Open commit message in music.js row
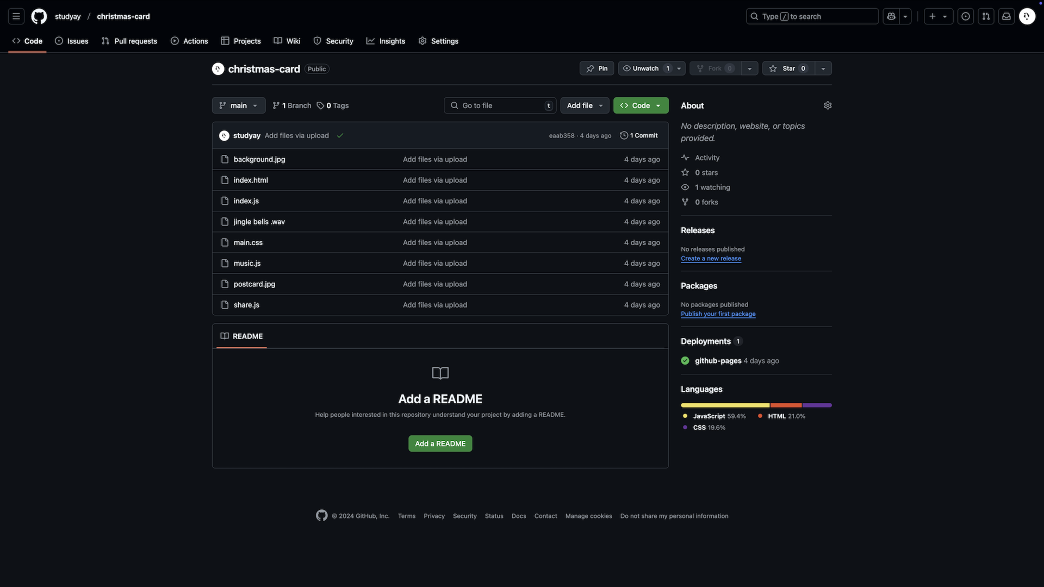 (435, 264)
